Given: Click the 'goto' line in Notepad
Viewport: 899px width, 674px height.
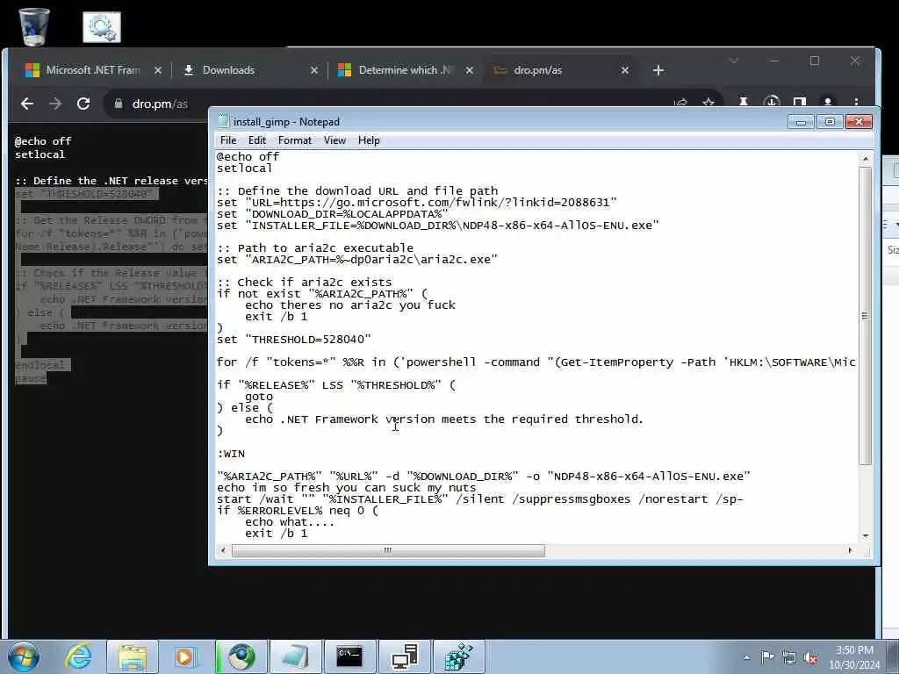Looking at the screenshot, I should (x=259, y=397).
